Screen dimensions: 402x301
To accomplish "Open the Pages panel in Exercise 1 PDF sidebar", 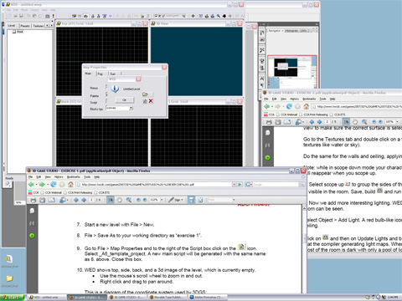I will tap(32, 211).
